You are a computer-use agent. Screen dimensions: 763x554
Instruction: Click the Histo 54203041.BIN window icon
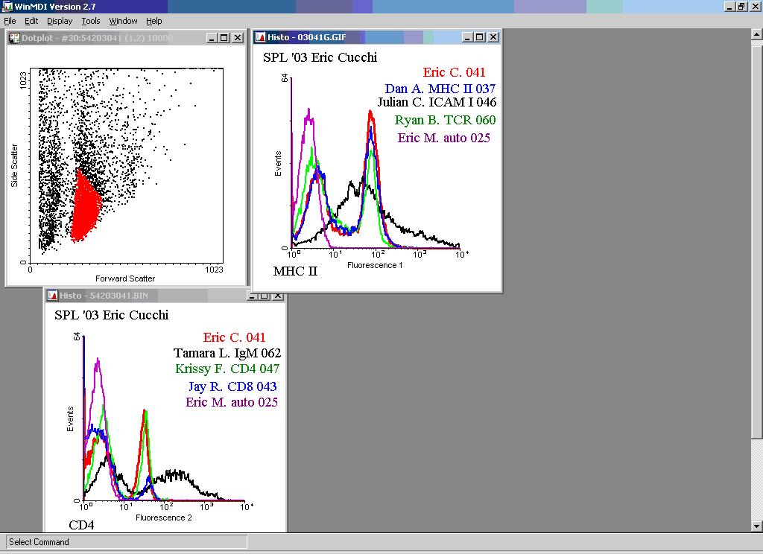52,296
